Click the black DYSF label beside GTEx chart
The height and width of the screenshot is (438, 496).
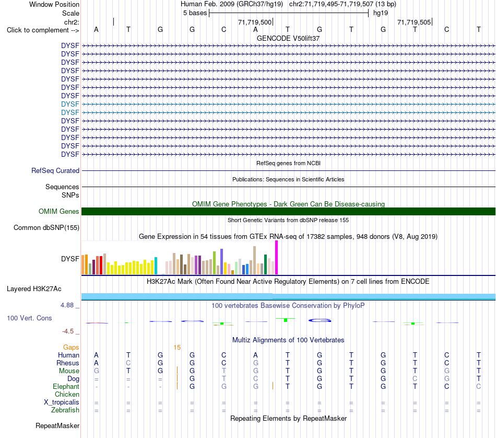coord(70,259)
